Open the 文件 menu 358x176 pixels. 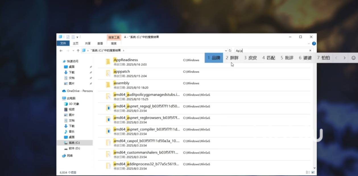[x=63, y=43]
